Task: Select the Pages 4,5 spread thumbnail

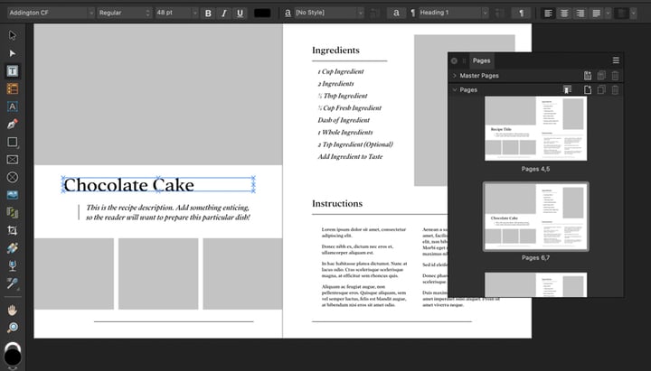Action: 535,128
